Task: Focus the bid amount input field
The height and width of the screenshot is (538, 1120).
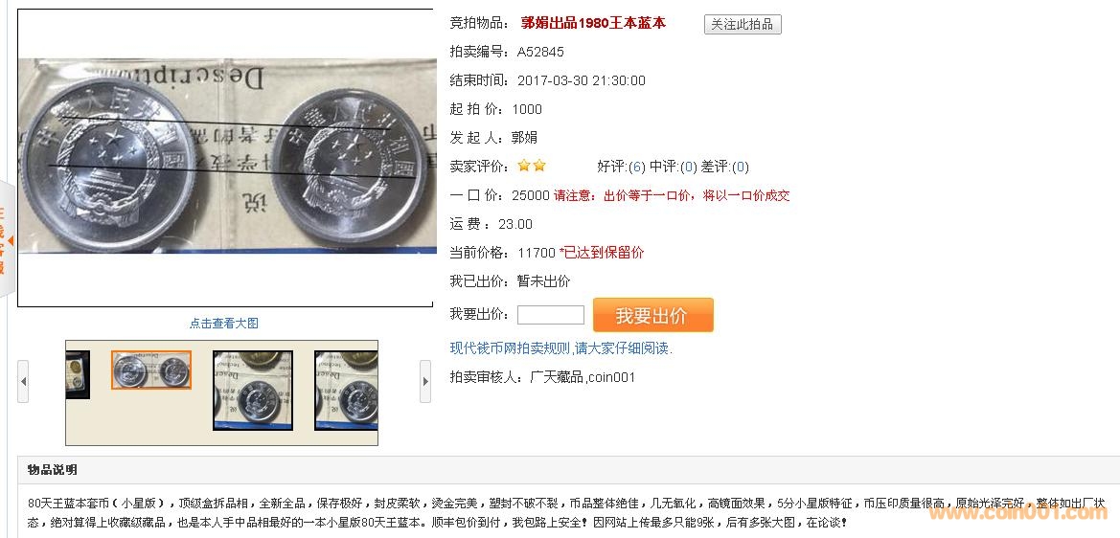Action: point(551,315)
